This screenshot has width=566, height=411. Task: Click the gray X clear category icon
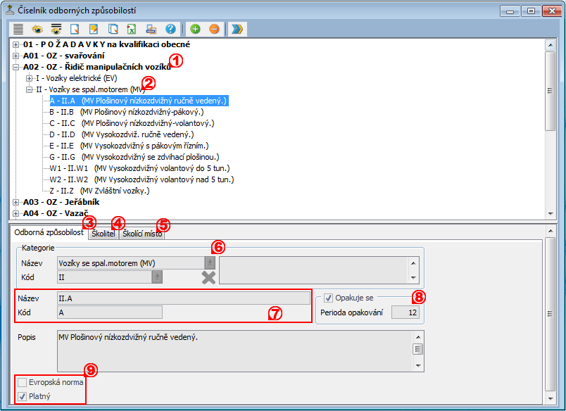tap(208, 277)
